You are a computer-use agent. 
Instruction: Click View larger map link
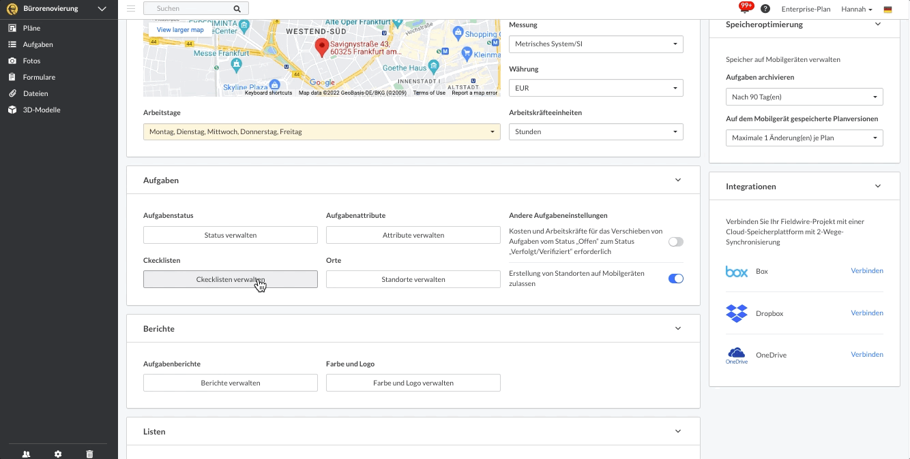point(180,30)
